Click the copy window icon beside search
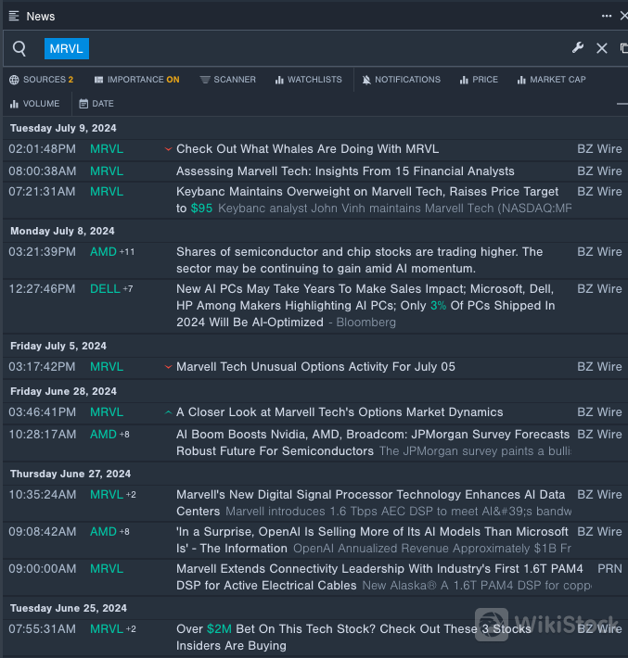 click(x=623, y=48)
